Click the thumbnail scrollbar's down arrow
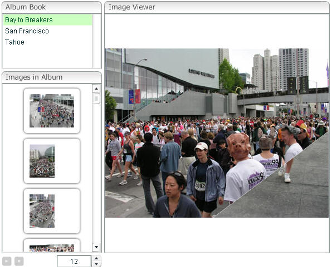 click(x=96, y=247)
